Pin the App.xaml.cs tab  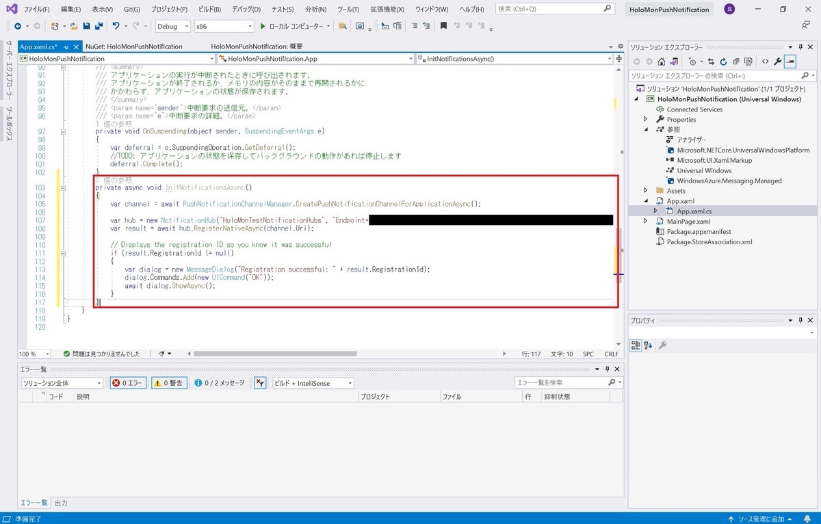tap(66, 47)
